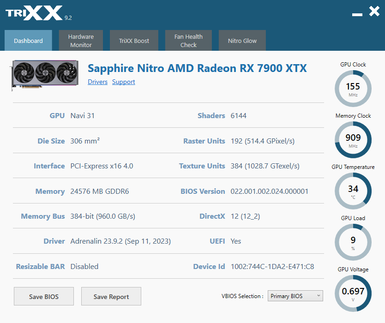Click the Save BIOS button
The image size is (385, 323).
(44, 296)
